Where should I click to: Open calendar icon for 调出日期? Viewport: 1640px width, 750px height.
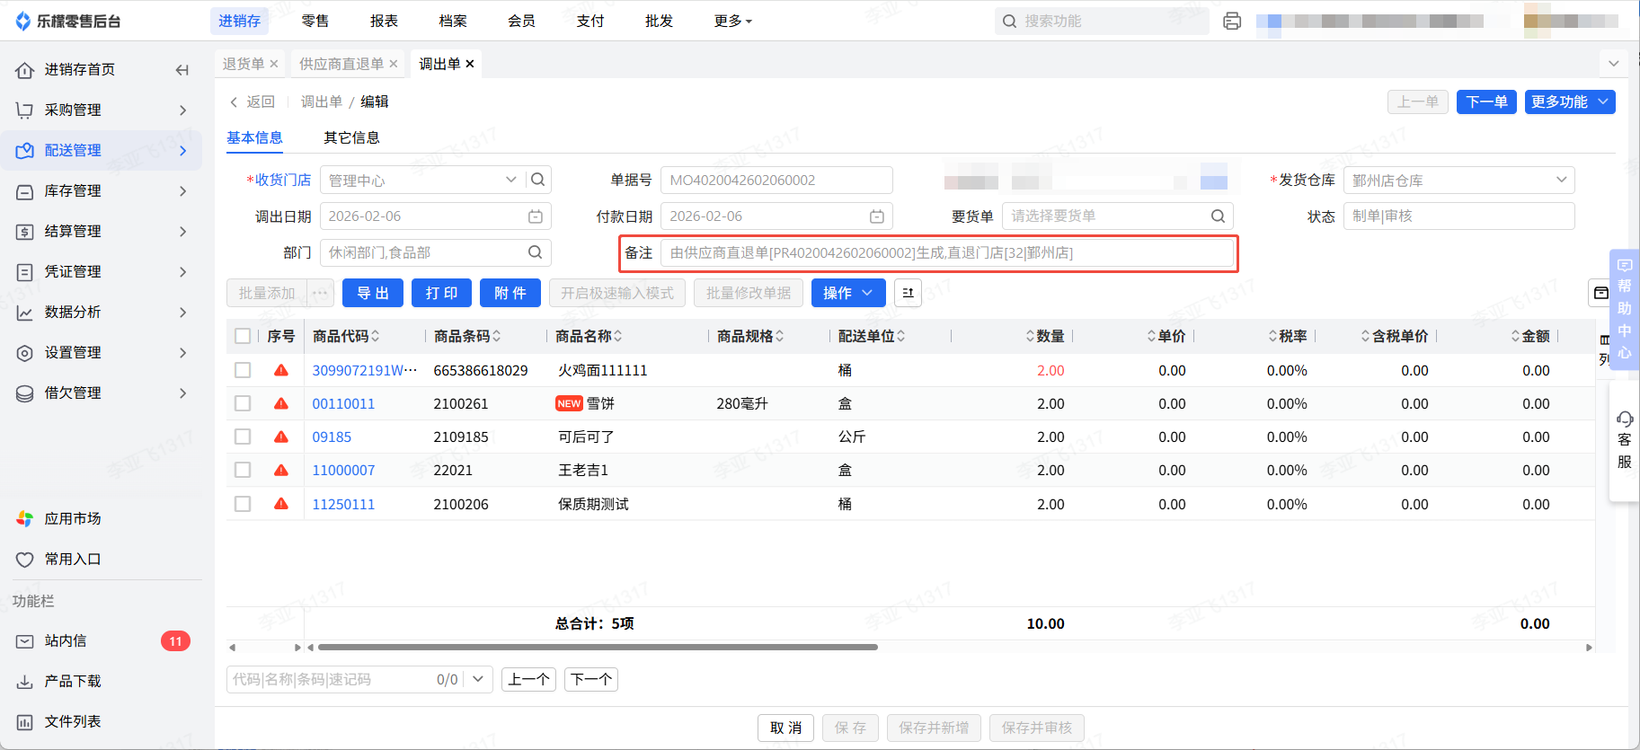535,216
